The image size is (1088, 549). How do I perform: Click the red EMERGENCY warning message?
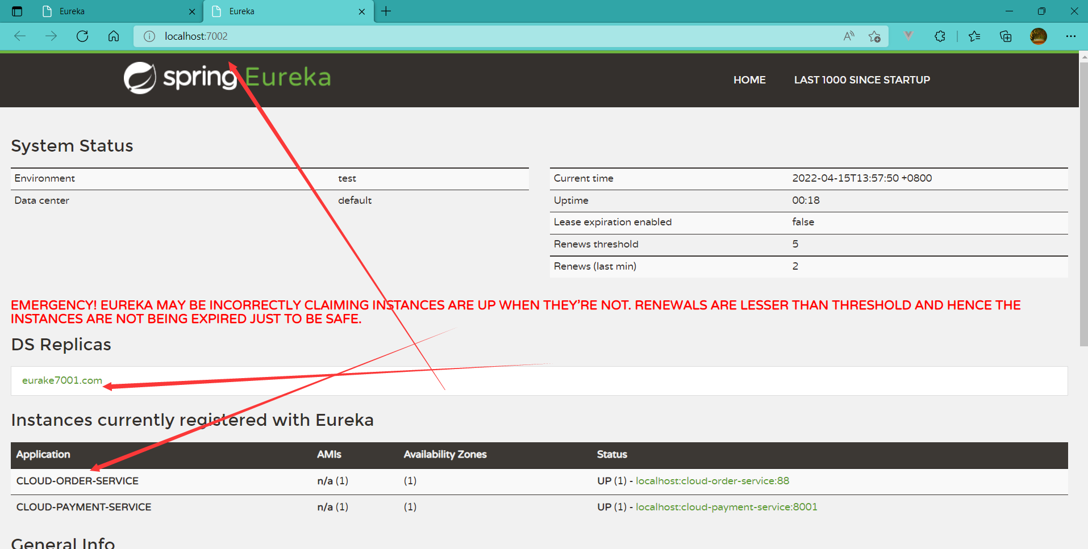[x=516, y=312]
